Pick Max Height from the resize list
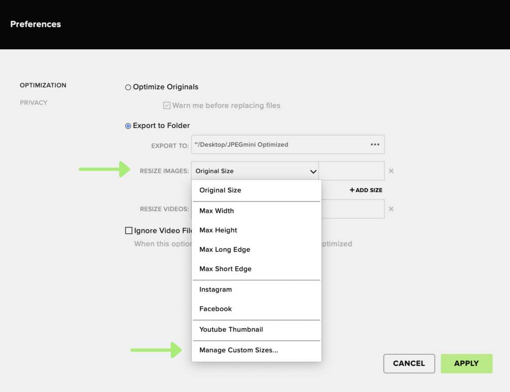 pyautogui.click(x=218, y=230)
